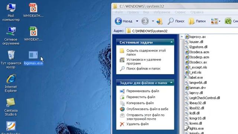
Task: Open Установка и удаление программ link
Action: [144, 61]
